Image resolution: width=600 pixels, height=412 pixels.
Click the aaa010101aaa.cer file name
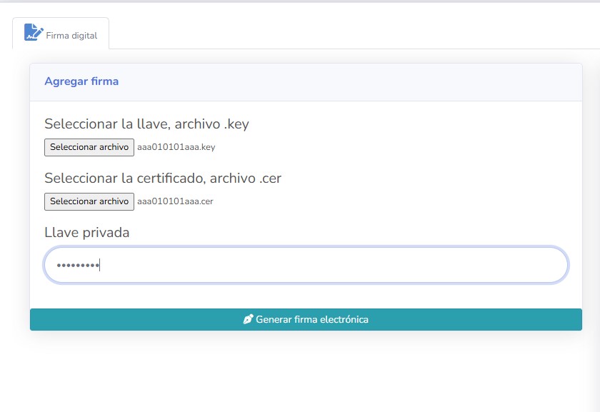pyautogui.click(x=175, y=201)
